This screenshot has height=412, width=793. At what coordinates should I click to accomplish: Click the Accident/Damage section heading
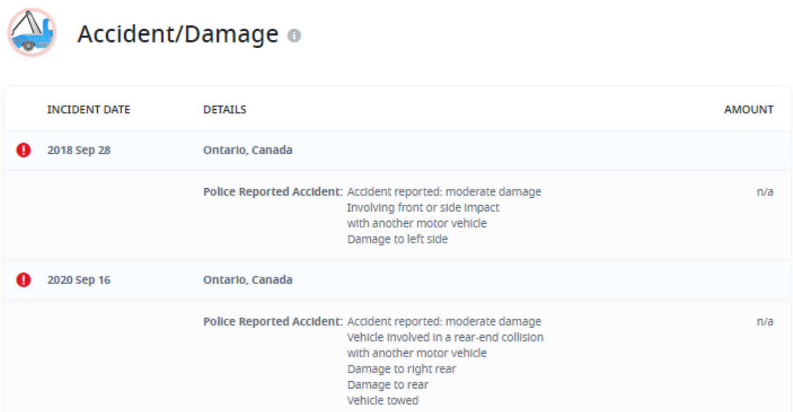click(x=178, y=34)
